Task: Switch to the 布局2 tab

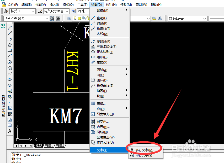Action: pyautogui.click(x=60, y=146)
